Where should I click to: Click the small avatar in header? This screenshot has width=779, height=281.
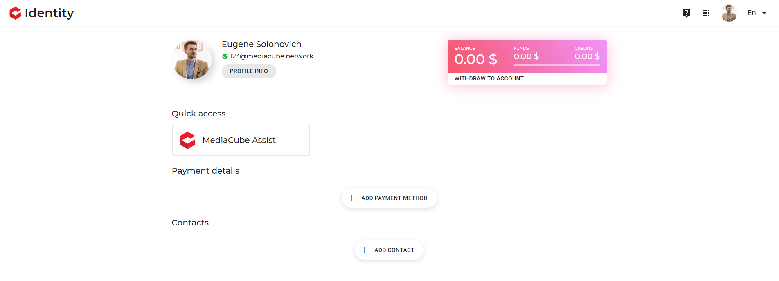coord(729,13)
